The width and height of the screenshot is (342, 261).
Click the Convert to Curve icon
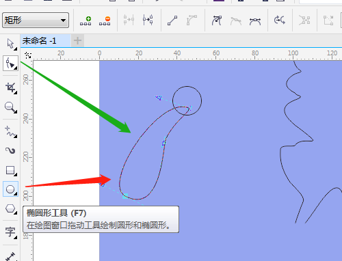tap(192, 20)
